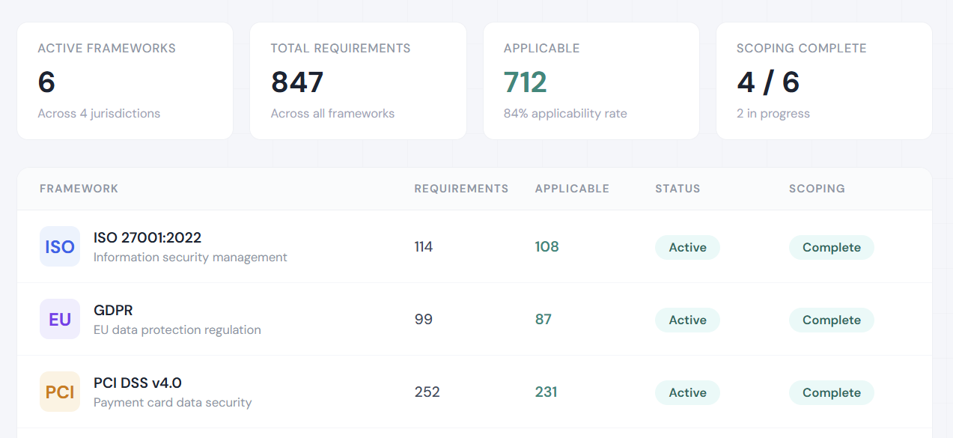Click the Applicable card heading
Screen dimensions: 953x438
coord(541,48)
